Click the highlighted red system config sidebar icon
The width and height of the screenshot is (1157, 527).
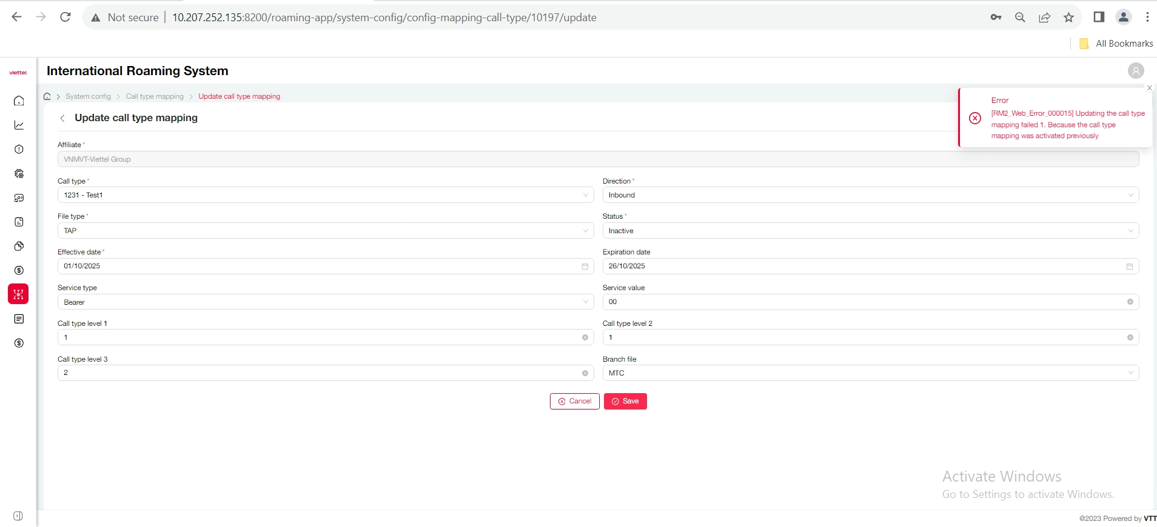[18, 294]
